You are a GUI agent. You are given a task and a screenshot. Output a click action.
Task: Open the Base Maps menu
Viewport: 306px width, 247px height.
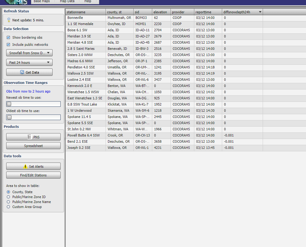[x=42, y=2]
